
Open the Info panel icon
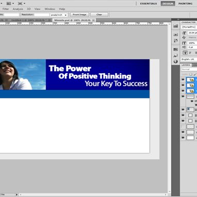point(175,61)
